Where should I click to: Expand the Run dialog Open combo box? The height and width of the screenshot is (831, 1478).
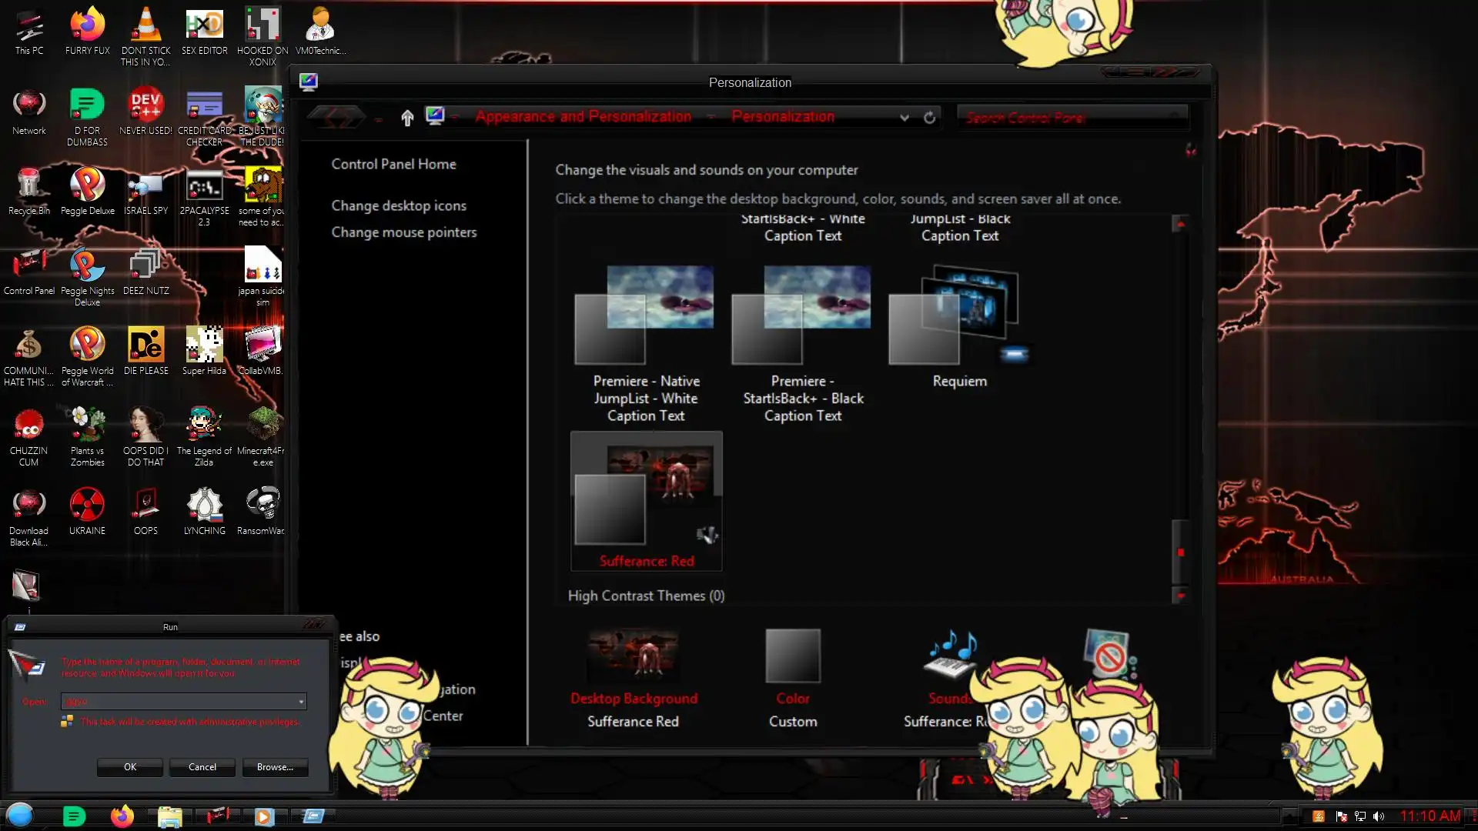pyautogui.click(x=301, y=702)
